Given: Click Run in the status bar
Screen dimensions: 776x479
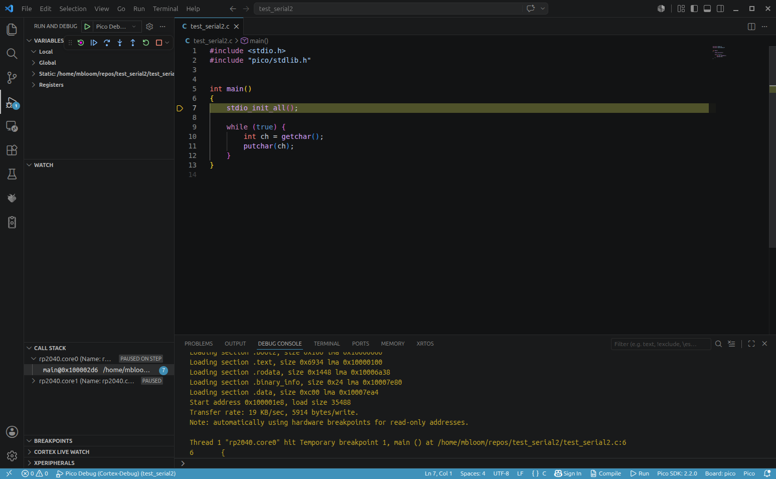Looking at the screenshot, I should pyautogui.click(x=640, y=473).
